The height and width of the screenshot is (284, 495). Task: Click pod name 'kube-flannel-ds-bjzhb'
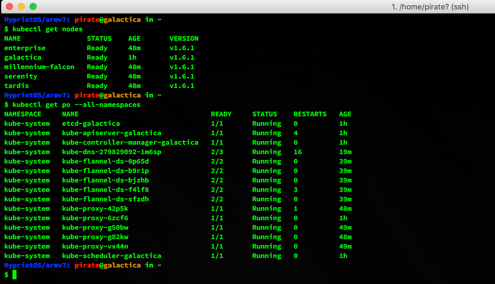105,180
